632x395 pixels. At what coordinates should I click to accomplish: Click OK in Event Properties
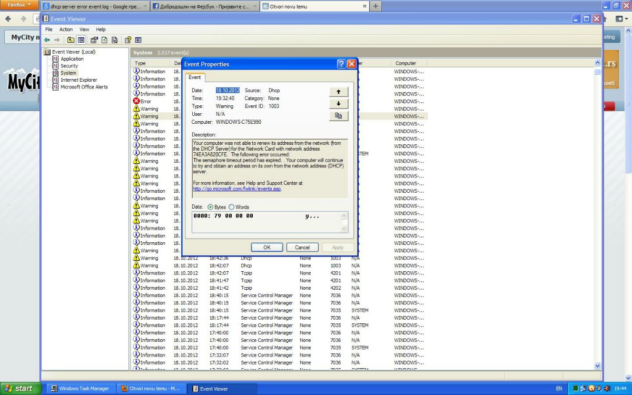pyautogui.click(x=266, y=247)
